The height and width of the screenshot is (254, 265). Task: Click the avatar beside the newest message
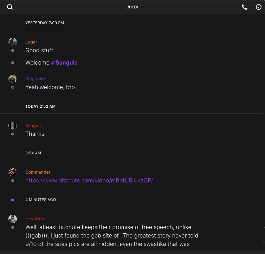click(x=13, y=219)
